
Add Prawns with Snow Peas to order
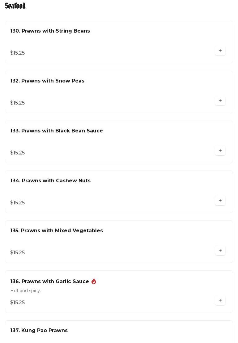[x=220, y=101]
